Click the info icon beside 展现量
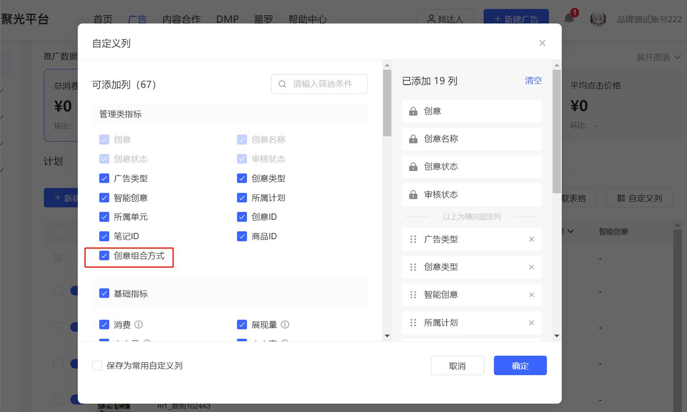 coord(285,325)
